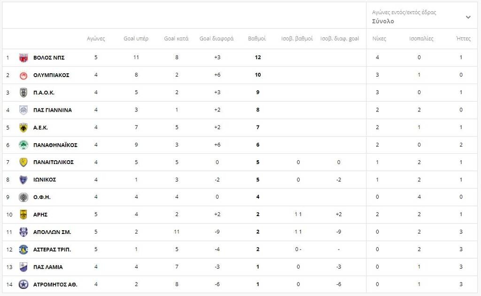The image size is (481, 296).
Task: Open the ΙΩΝΙΚΟΣ team link
Action: point(45,180)
